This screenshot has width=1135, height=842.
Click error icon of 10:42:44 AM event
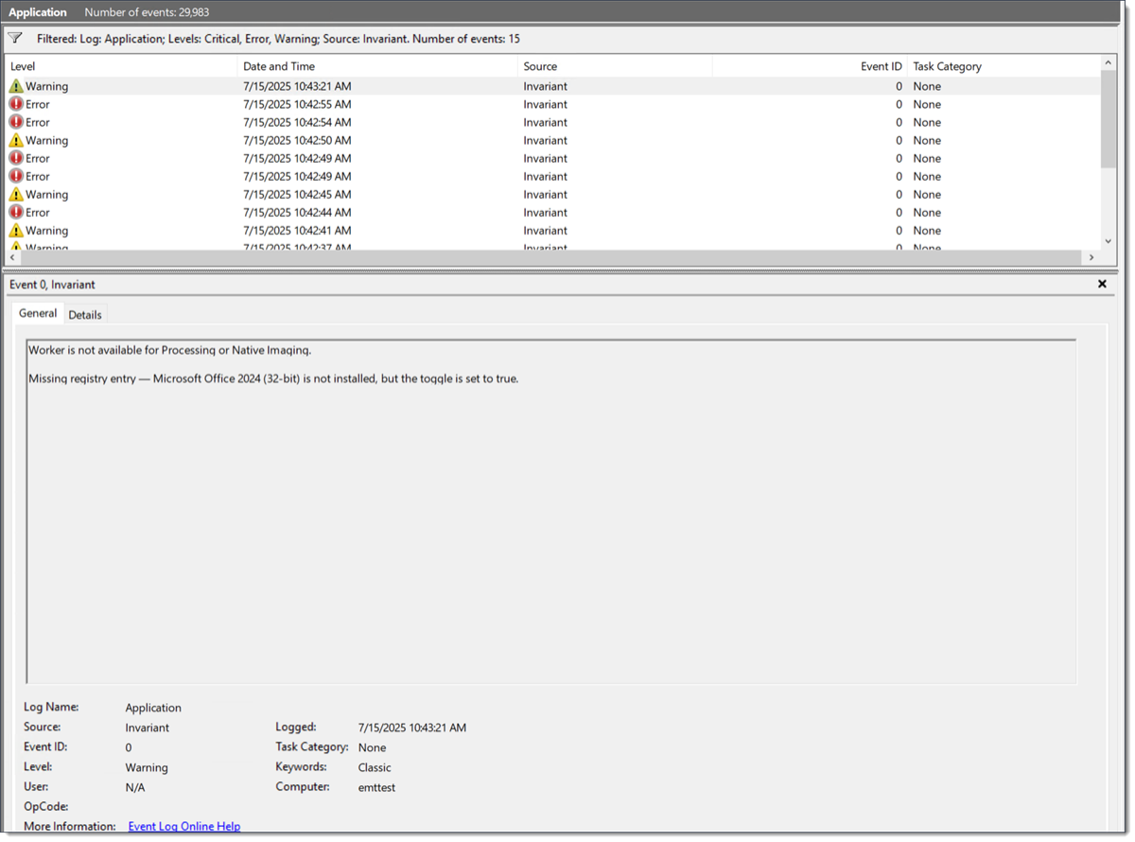(x=16, y=212)
